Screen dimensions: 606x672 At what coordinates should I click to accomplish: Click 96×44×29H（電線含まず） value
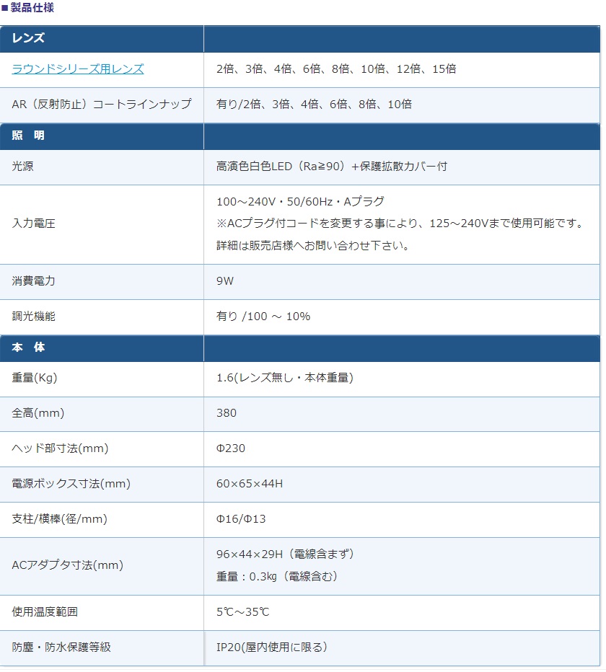(286, 554)
